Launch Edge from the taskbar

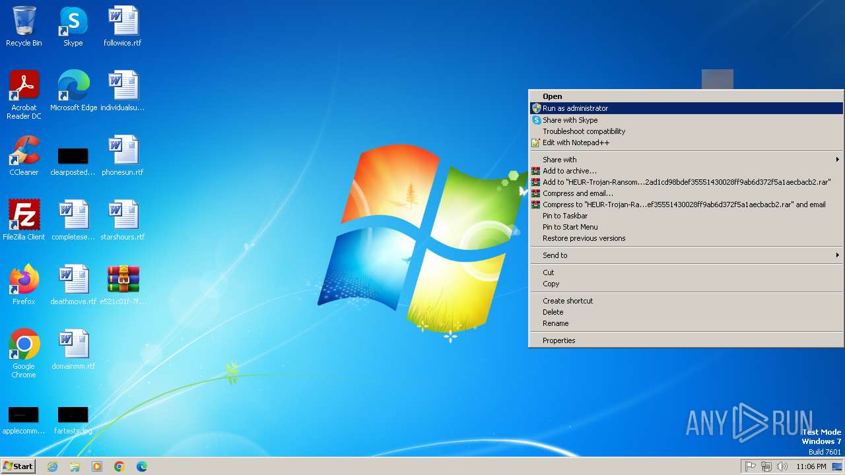[x=142, y=466]
